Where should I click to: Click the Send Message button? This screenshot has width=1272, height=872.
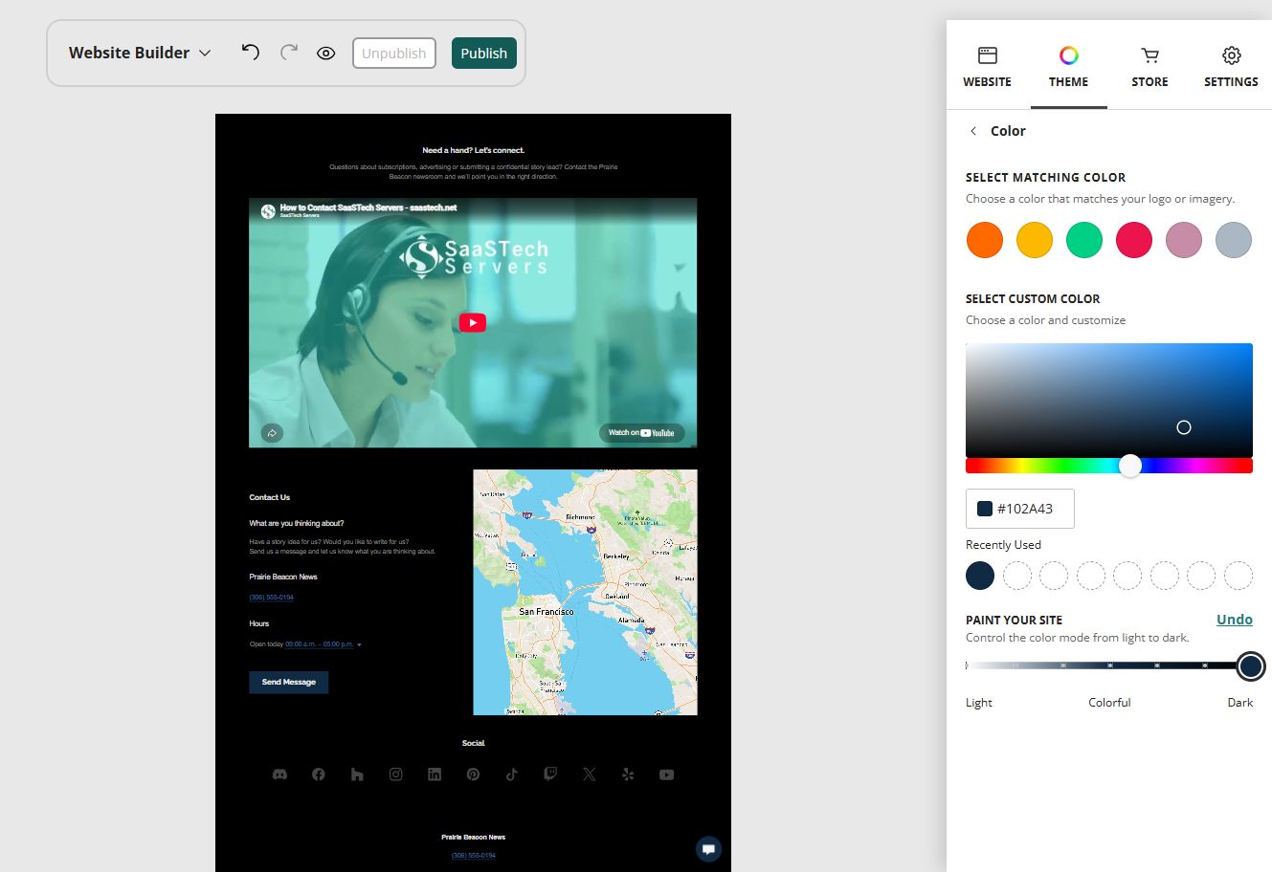pyautogui.click(x=289, y=682)
